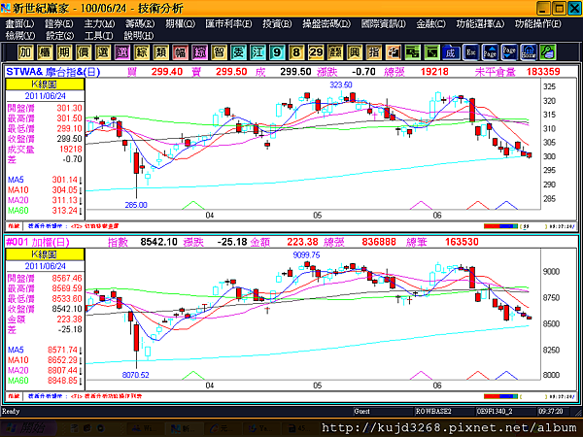Screen dimensions: 583x437
Task: Click the magenta 選 toolbar icon
Action: click(x=122, y=52)
